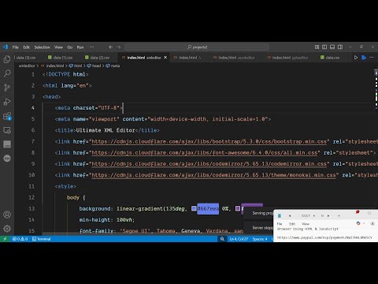Toggle the bottom panel layout button
This screenshot has height=284, width=378.
tap(332, 47)
